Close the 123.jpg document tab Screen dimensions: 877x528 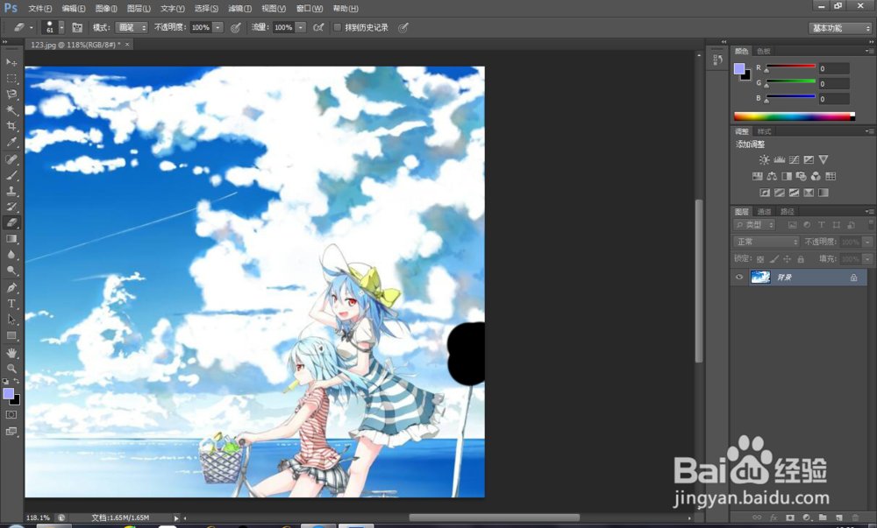tap(127, 44)
